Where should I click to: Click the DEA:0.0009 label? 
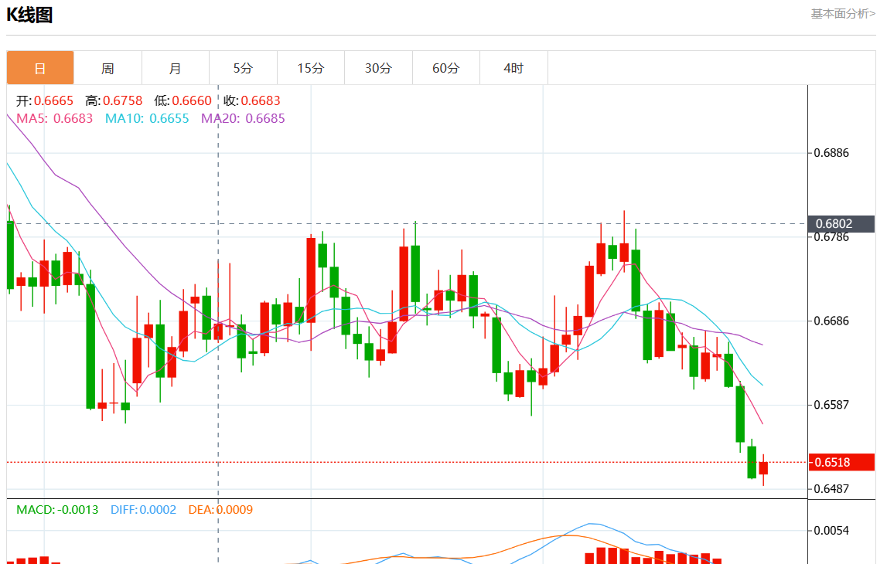pyautogui.click(x=220, y=510)
